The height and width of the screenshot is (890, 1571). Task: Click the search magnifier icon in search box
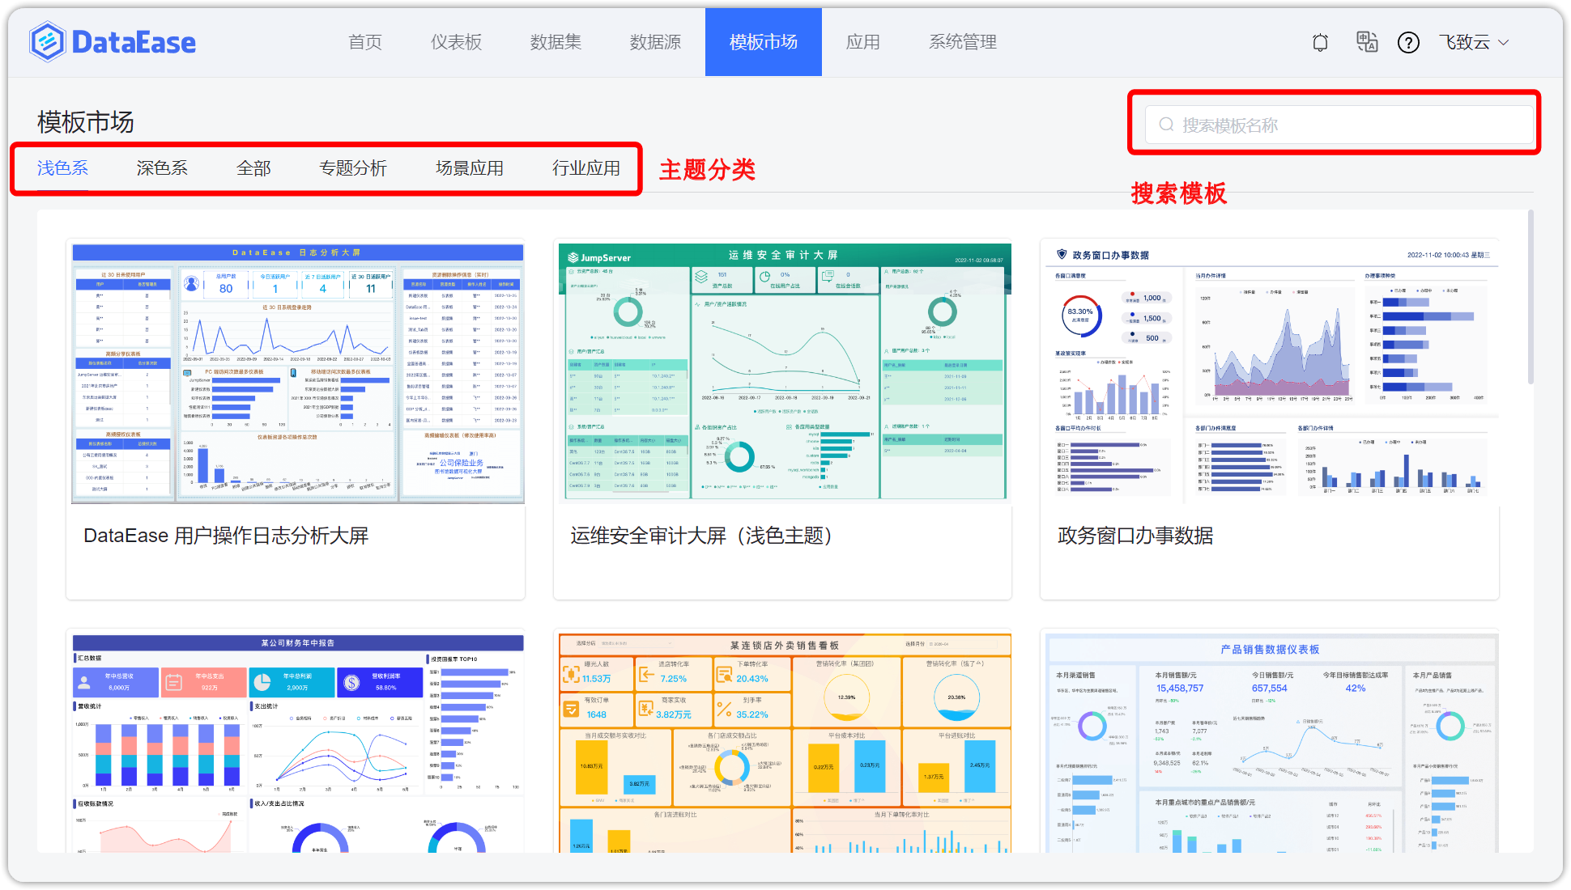click(x=1166, y=124)
